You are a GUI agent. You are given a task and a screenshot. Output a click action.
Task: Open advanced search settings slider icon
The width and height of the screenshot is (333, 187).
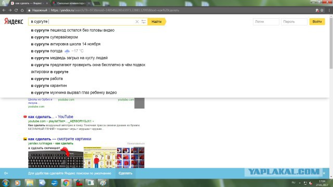pos(144,22)
